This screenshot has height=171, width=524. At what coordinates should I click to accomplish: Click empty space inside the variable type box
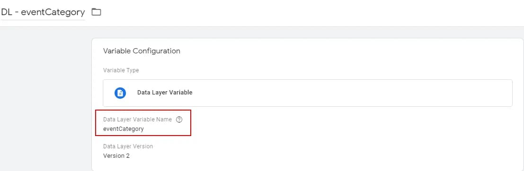click(351, 93)
